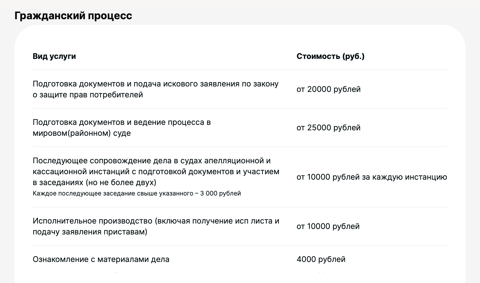Screen dimensions: 480x283
Task: Select the 'Гражданский процесс' heading
Action: (x=73, y=16)
